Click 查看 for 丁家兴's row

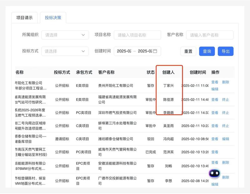click(215, 82)
